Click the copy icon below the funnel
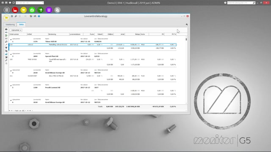 tap(6, 51)
